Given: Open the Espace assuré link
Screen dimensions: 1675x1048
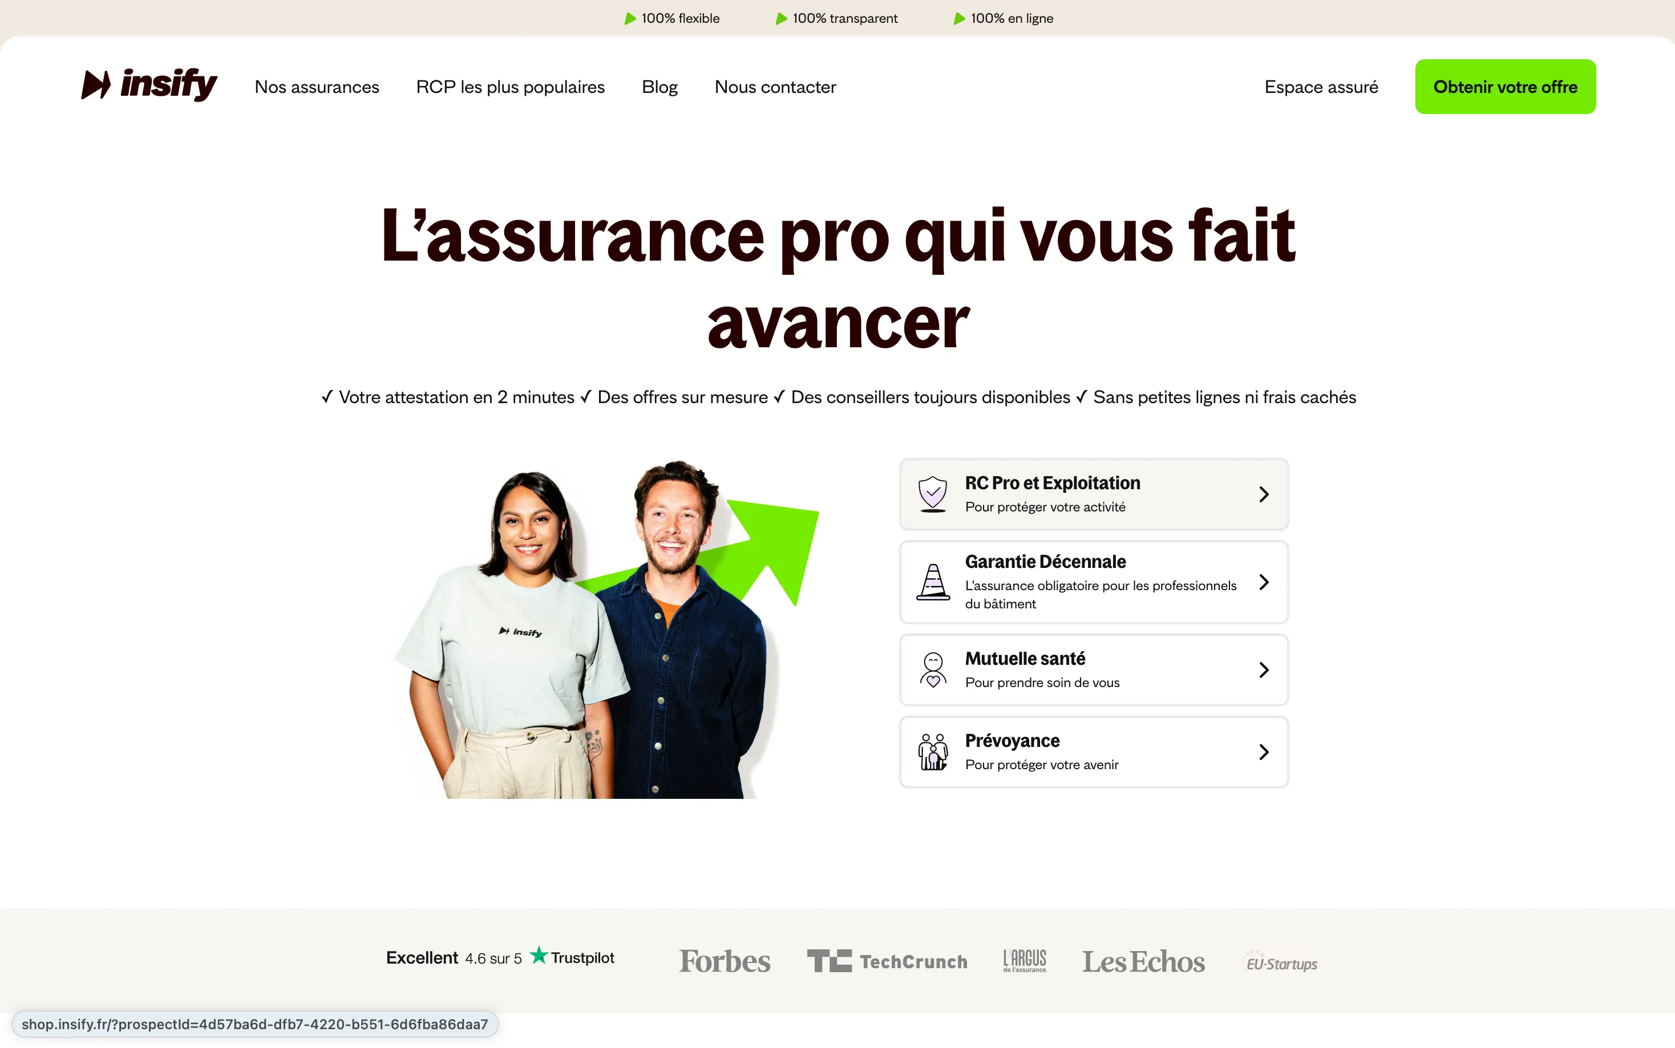Looking at the screenshot, I should point(1321,87).
